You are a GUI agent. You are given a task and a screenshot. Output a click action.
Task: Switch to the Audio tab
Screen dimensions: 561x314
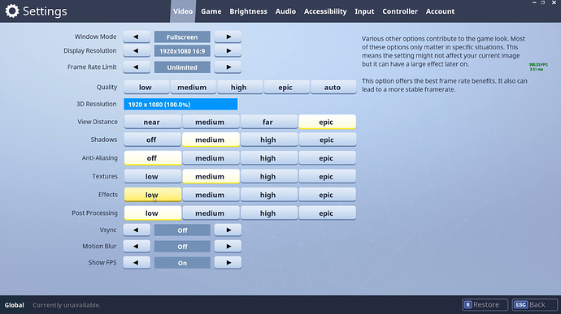[285, 11]
